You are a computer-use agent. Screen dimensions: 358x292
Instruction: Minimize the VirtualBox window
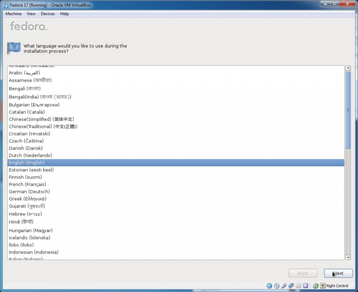click(325, 4)
